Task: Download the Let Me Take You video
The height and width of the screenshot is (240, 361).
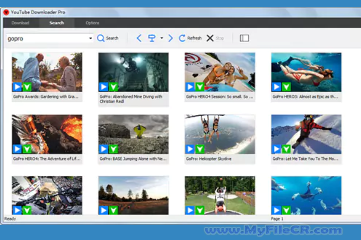Action: pyautogui.click(x=286, y=149)
